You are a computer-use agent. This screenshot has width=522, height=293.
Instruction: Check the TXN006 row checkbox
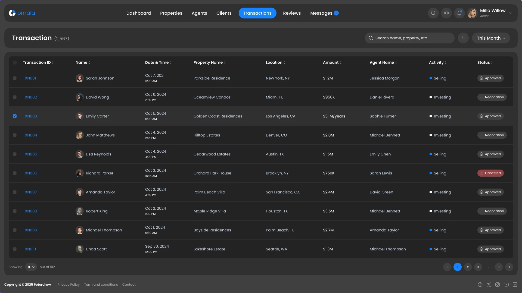pyautogui.click(x=15, y=173)
